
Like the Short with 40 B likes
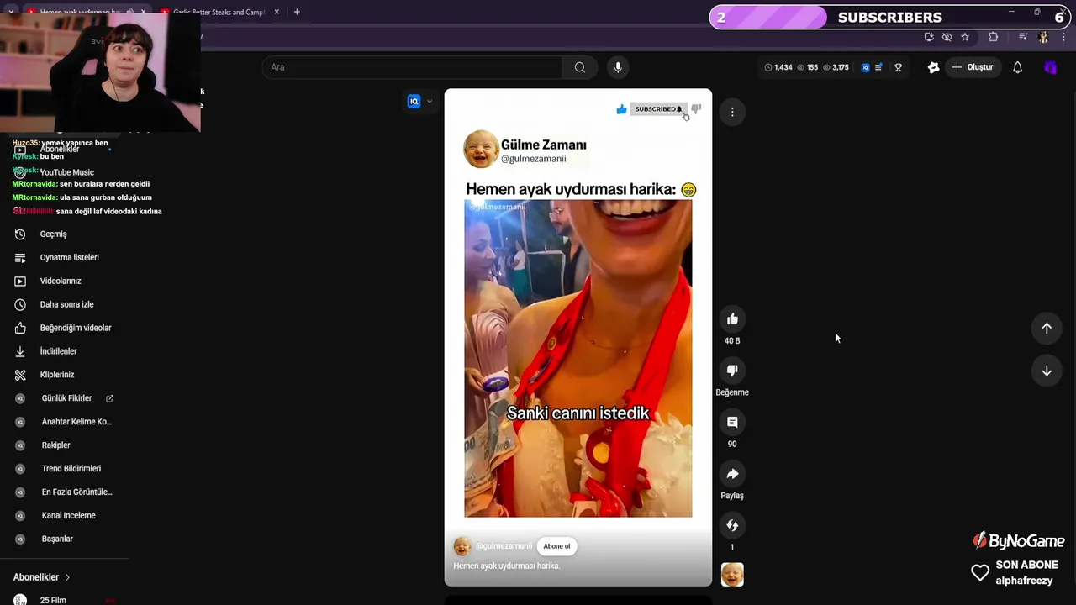732,319
